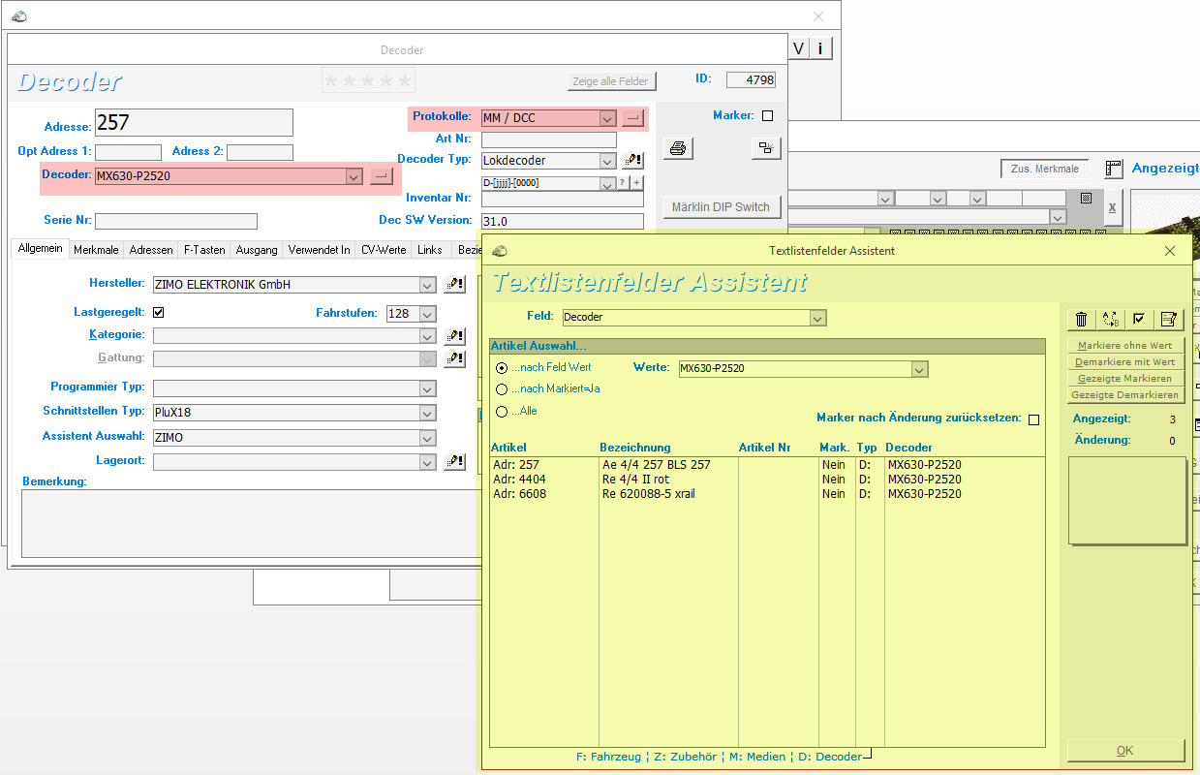The image size is (1200, 775).
Task: Switch to the CV-Werte tab
Action: (x=384, y=250)
